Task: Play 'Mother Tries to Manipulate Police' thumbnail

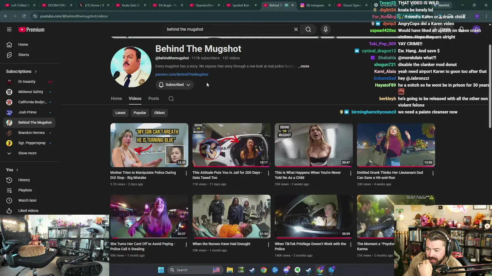Action: [149, 145]
